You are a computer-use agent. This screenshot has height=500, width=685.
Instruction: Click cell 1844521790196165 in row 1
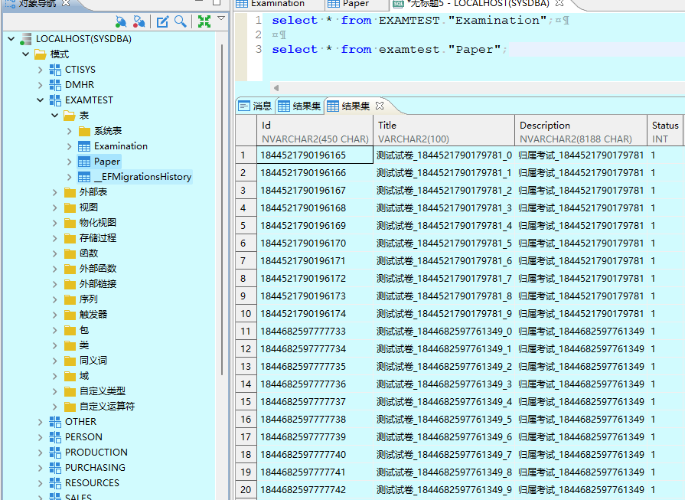315,155
